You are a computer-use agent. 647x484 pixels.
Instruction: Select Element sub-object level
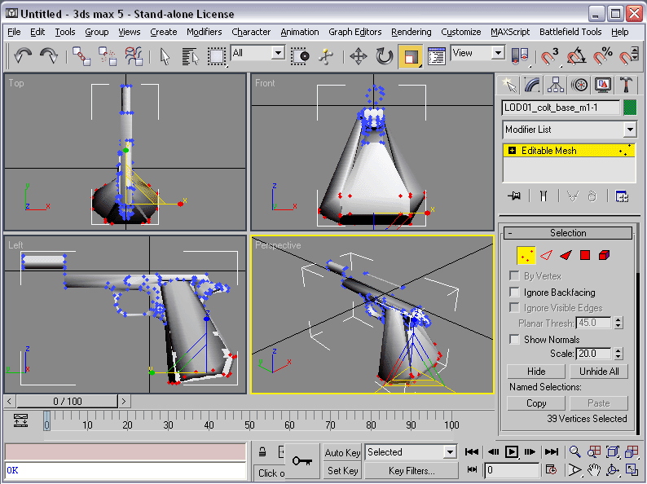[604, 255]
